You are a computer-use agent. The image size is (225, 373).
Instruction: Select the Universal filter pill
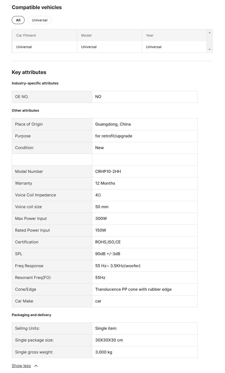40,20
